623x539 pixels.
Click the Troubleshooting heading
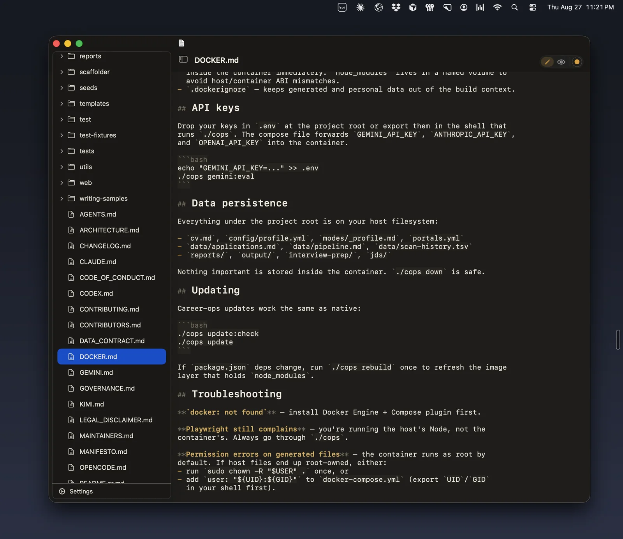(237, 394)
